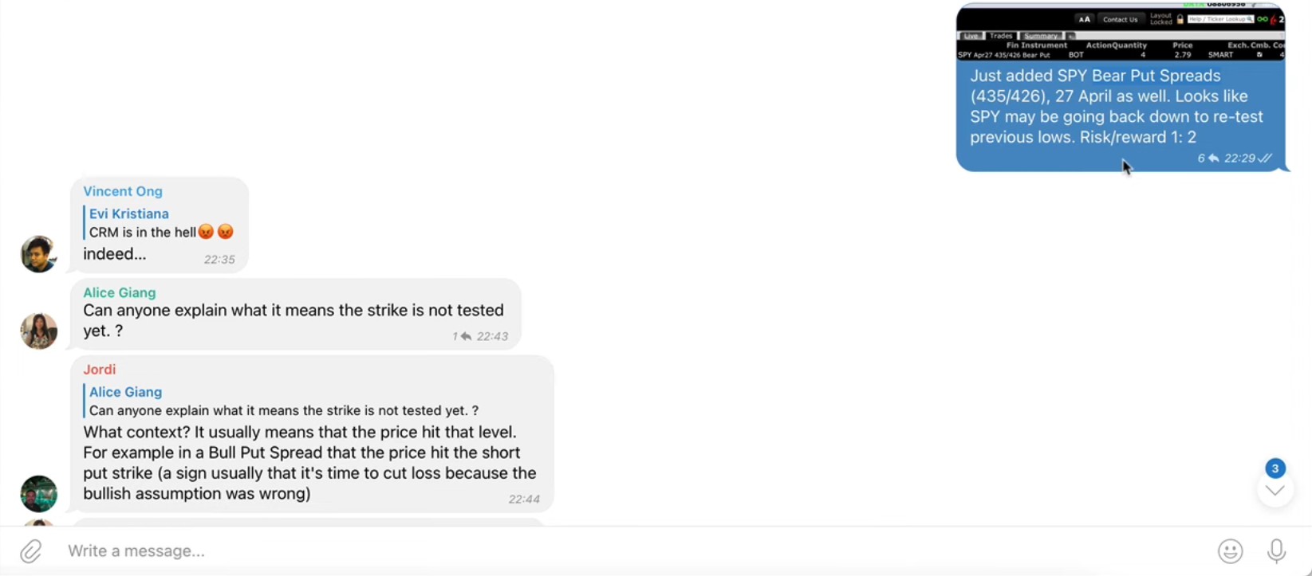
Task: Jump to quoted Alice Giang message in Jordi's reply
Action: (282, 401)
